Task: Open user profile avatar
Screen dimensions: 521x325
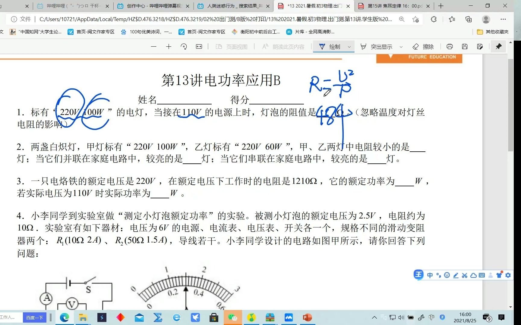Action: tap(486, 19)
